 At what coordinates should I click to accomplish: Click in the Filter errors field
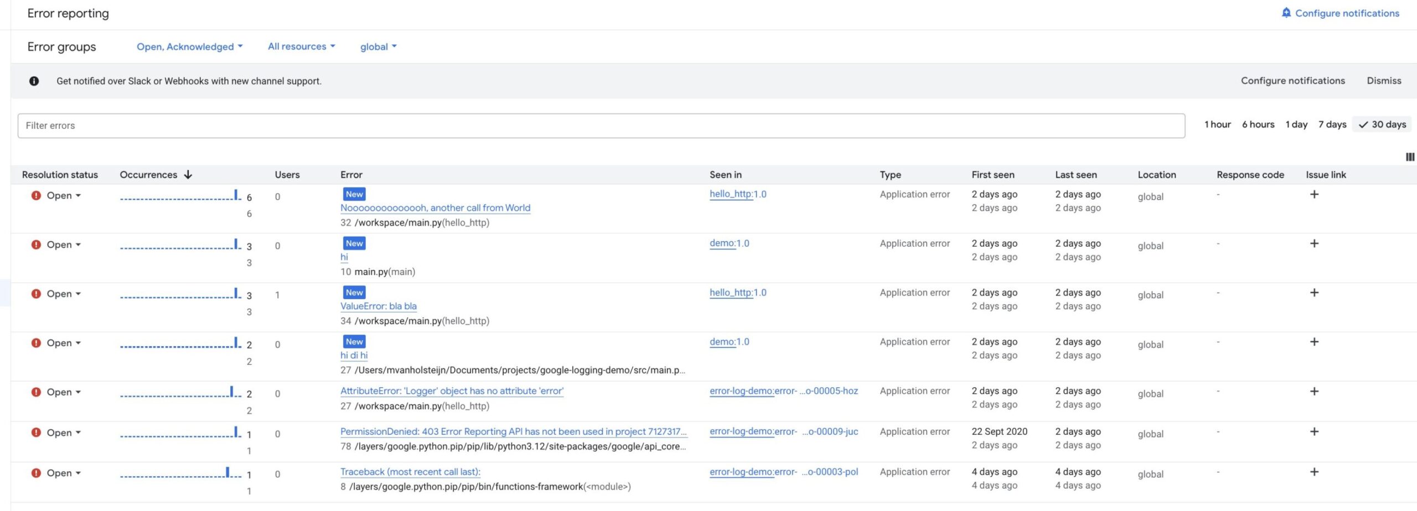(601, 126)
